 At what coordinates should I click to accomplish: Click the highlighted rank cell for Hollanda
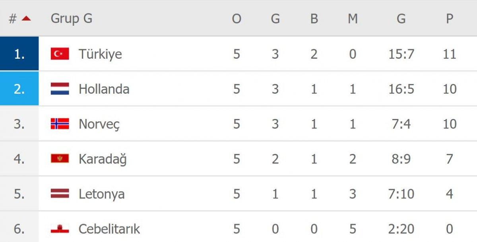coord(19,89)
